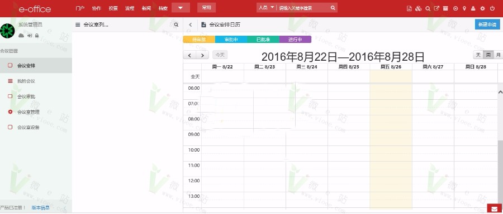The height and width of the screenshot is (214, 503).
Task: Click the 周四 8/25 column header
Action: [349, 67]
